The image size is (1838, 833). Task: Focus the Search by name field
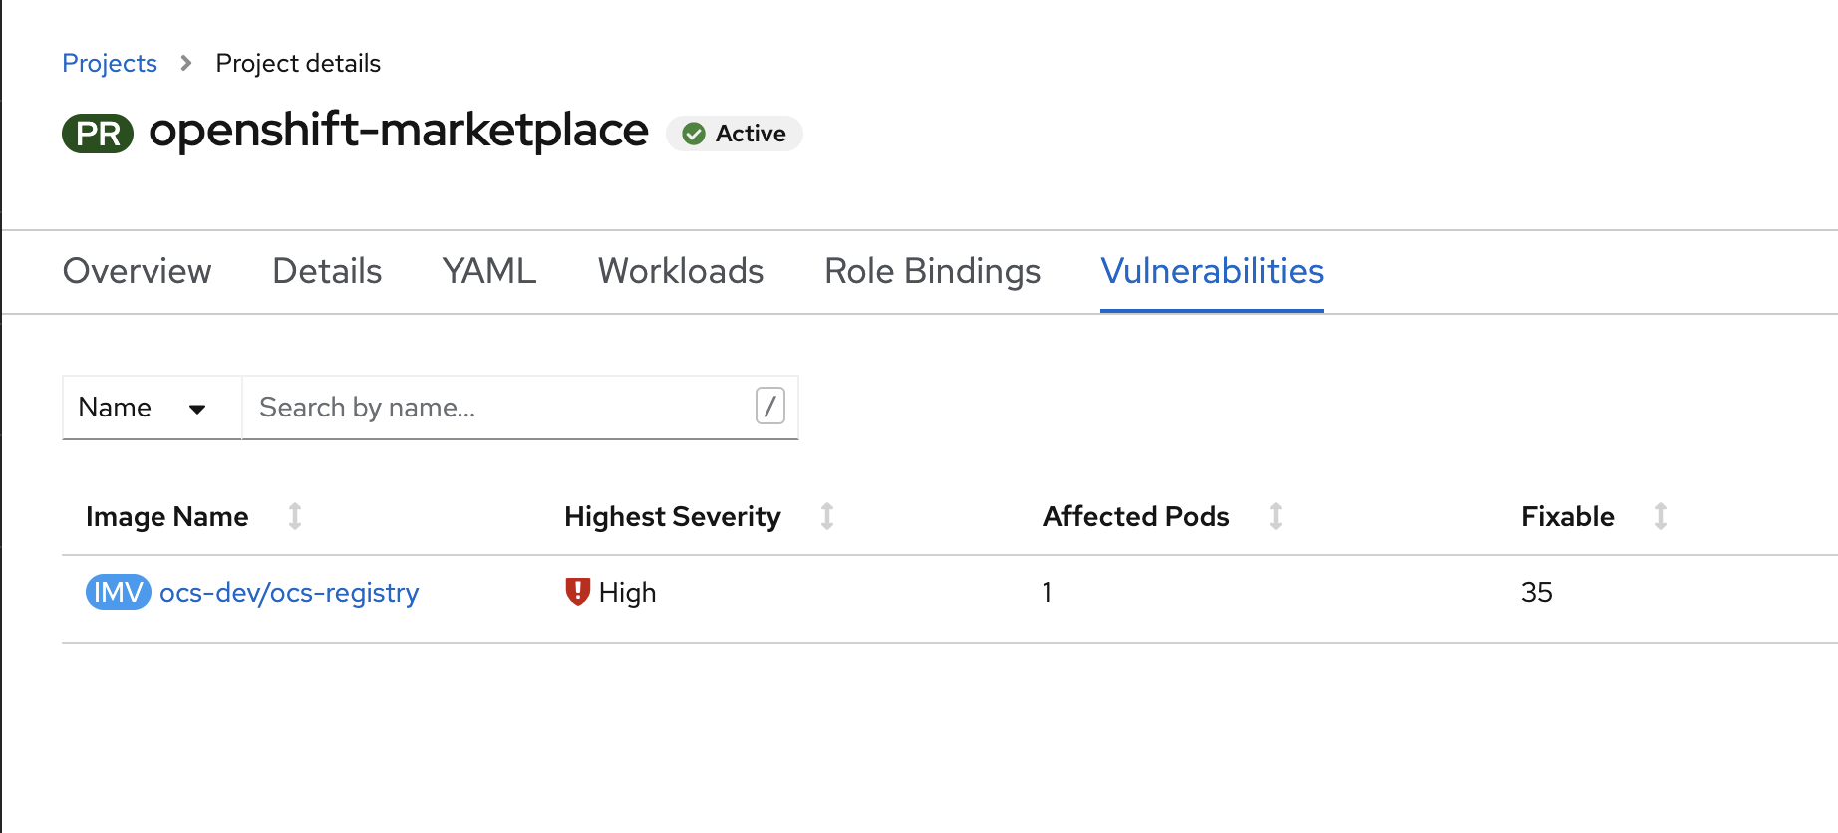[498, 408]
